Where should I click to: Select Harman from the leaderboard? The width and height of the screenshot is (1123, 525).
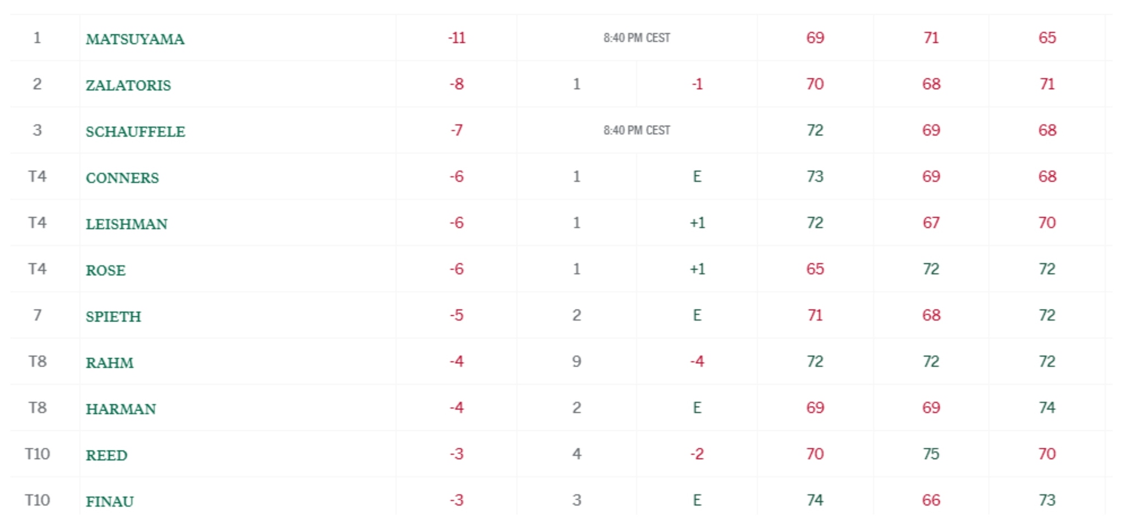(x=121, y=409)
